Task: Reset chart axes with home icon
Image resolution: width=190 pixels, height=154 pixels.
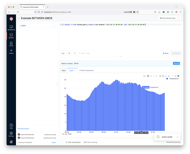Action: (x=169, y=76)
